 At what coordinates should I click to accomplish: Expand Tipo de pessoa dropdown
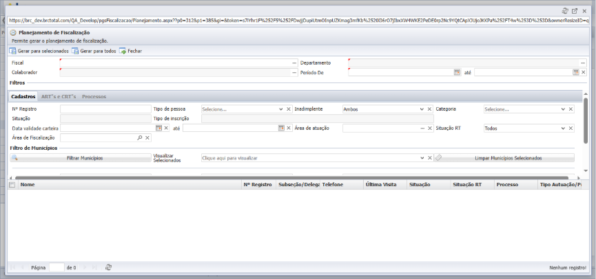(281, 109)
